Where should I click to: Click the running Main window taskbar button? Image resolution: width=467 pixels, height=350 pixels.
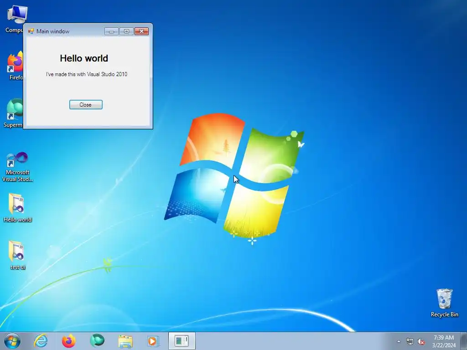coord(182,341)
